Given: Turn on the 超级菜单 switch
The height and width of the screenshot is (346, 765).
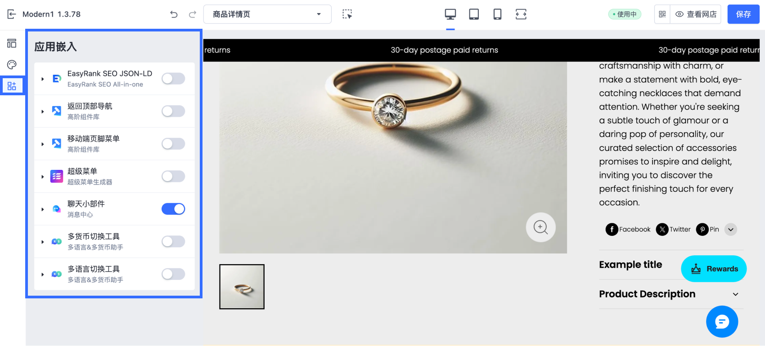Looking at the screenshot, I should 173,177.
